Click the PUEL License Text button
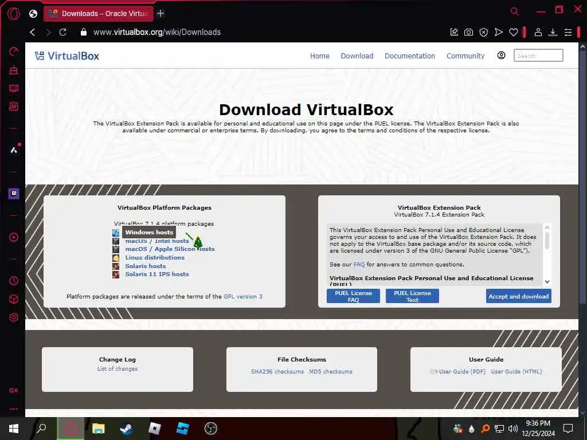587x440 pixels. pyautogui.click(x=412, y=296)
